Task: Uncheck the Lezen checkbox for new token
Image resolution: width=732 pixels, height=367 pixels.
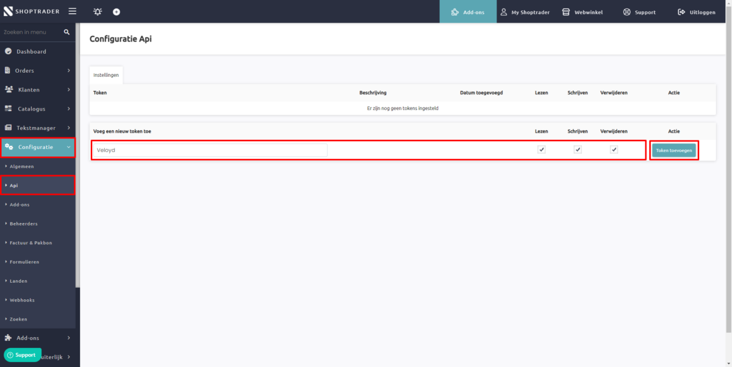Action: (542, 150)
